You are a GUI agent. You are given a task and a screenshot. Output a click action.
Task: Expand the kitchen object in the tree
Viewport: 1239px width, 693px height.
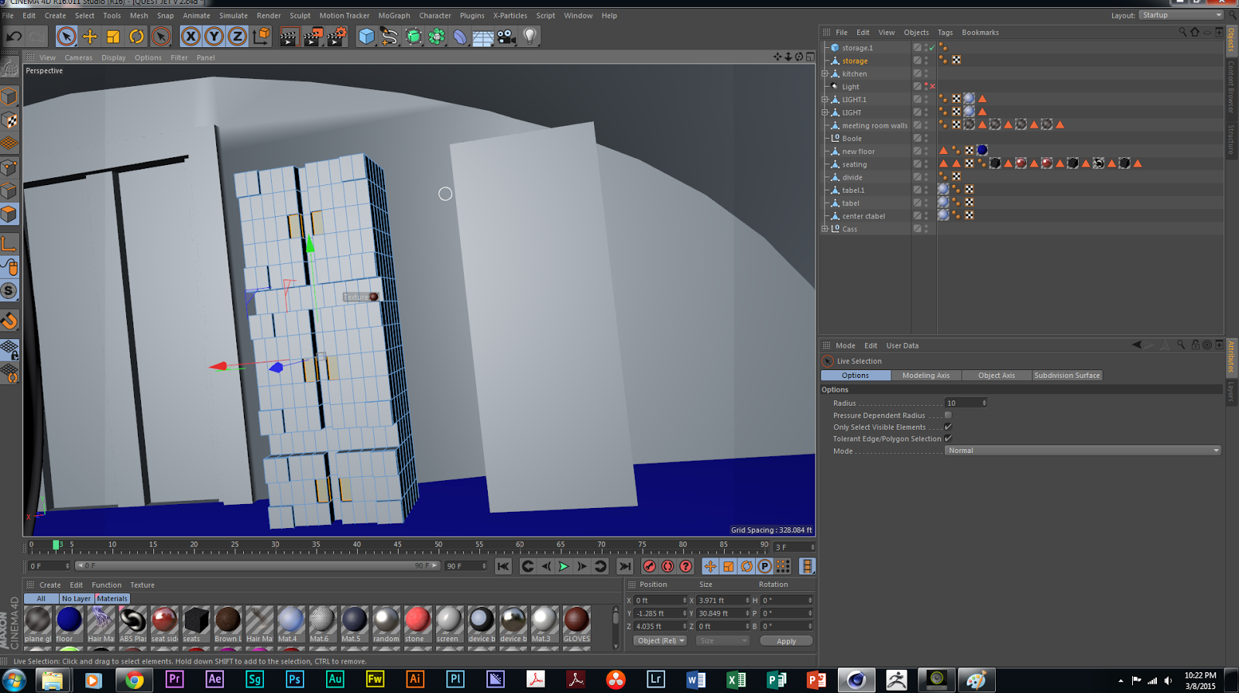click(x=825, y=74)
